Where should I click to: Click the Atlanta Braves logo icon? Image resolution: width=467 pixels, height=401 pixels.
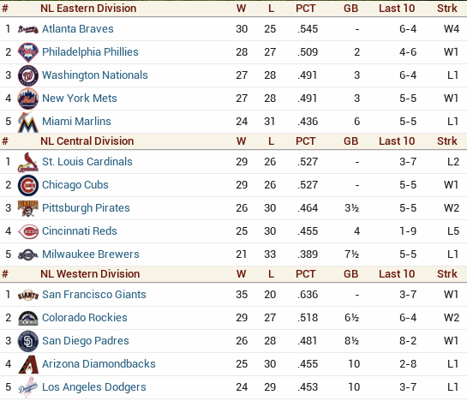click(x=28, y=29)
